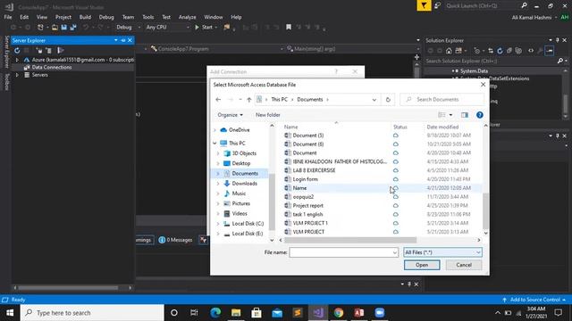The height and width of the screenshot is (321, 572).
Task: Click the Cancel button in file dialog
Action: 464,265
